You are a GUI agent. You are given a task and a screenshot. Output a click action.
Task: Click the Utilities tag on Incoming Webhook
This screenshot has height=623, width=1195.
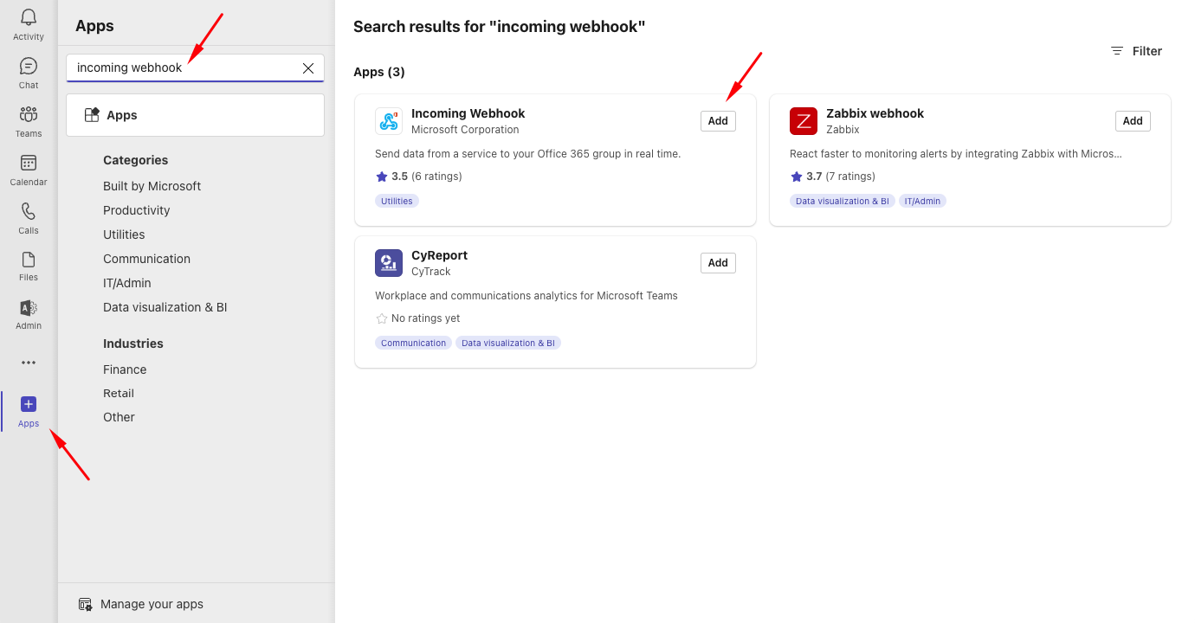[397, 201]
